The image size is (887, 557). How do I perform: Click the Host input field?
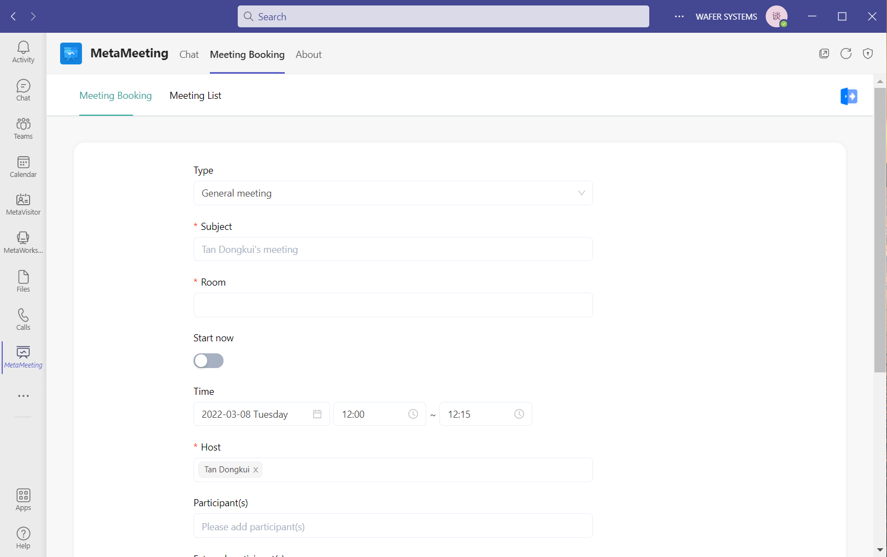pyautogui.click(x=393, y=470)
